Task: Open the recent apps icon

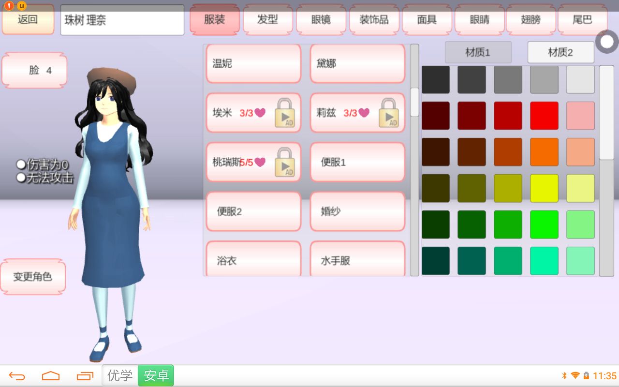Action: point(85,376)
